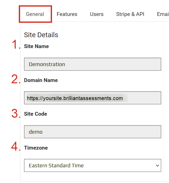Click the Site Code field label
Image resolution: width=169 pixels, height=183 pixels.
36,114
